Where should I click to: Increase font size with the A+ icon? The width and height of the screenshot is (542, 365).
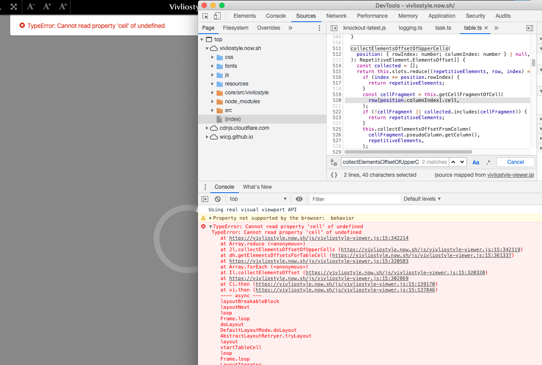(46, 7)
